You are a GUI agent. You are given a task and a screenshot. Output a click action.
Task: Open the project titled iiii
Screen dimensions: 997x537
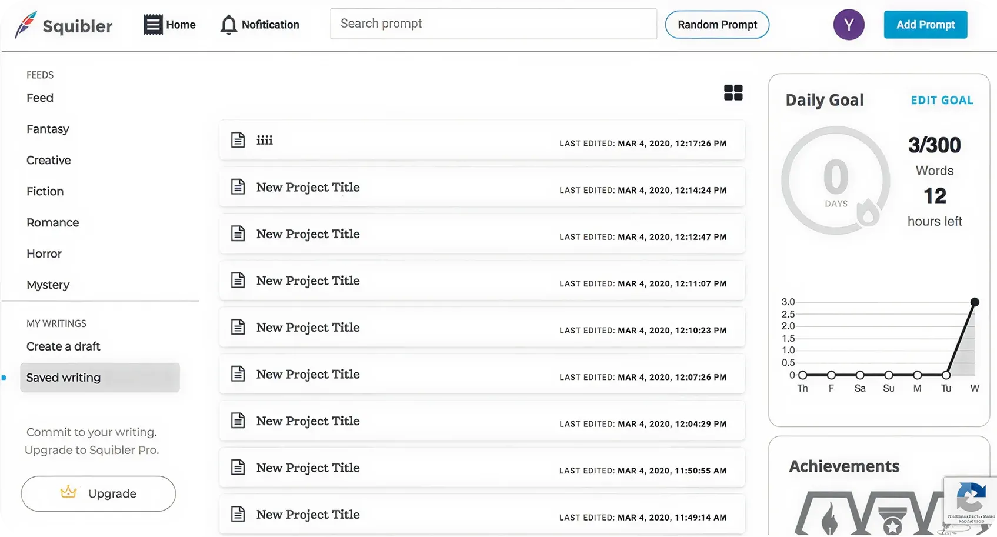(x=265, y=141)
